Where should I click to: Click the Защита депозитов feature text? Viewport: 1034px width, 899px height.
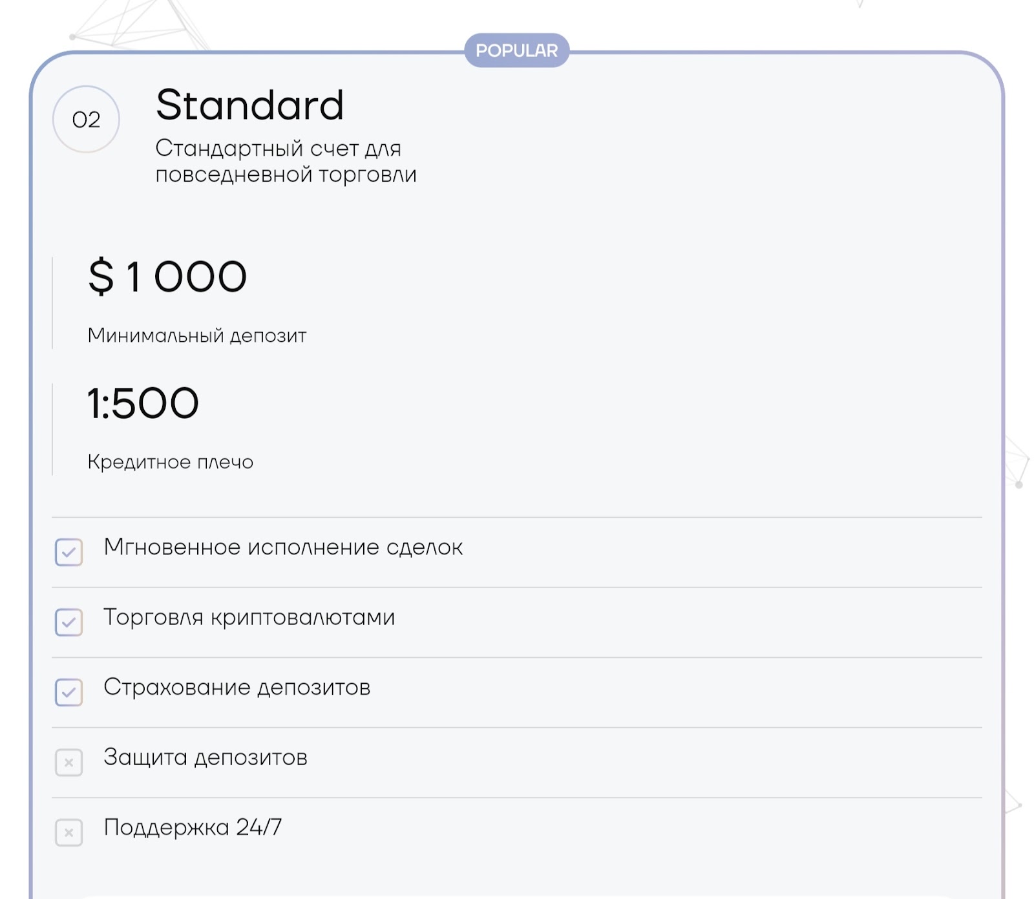206,757
